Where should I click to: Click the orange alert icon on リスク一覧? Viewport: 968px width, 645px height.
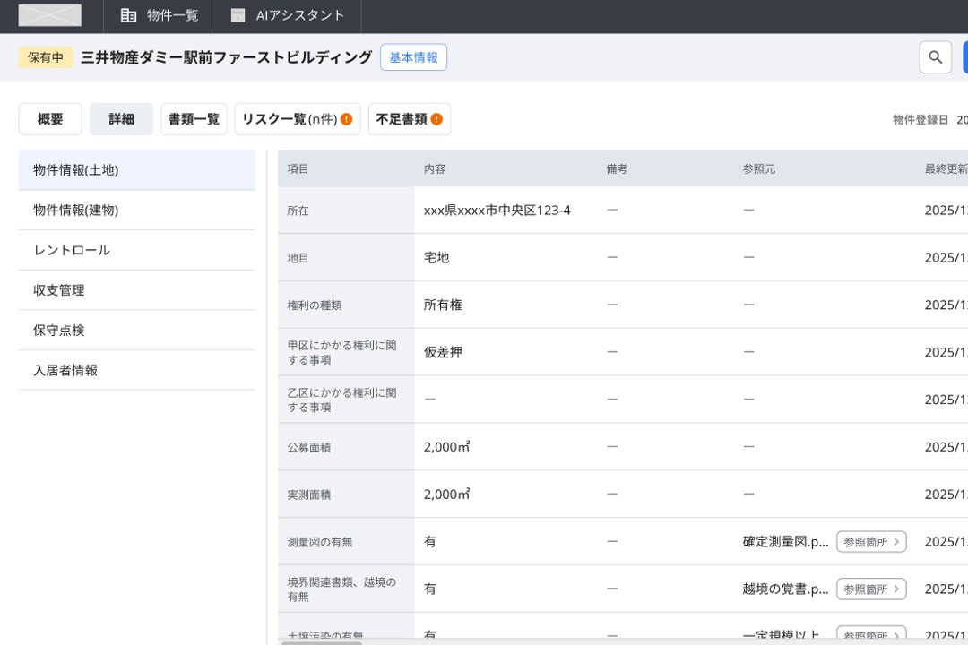[346, 119]
